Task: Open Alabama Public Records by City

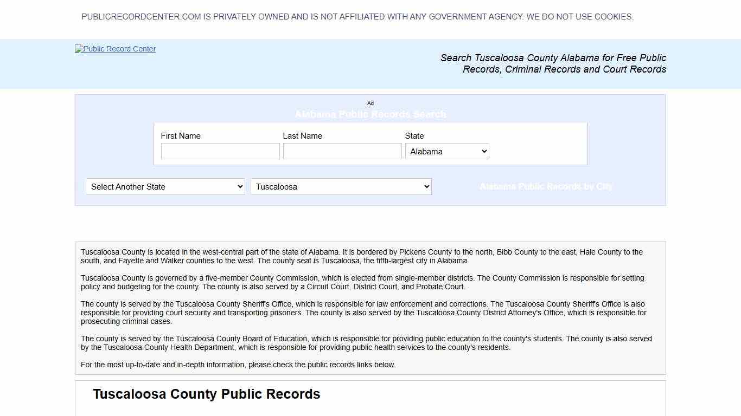Action: [x=546, y=186]
